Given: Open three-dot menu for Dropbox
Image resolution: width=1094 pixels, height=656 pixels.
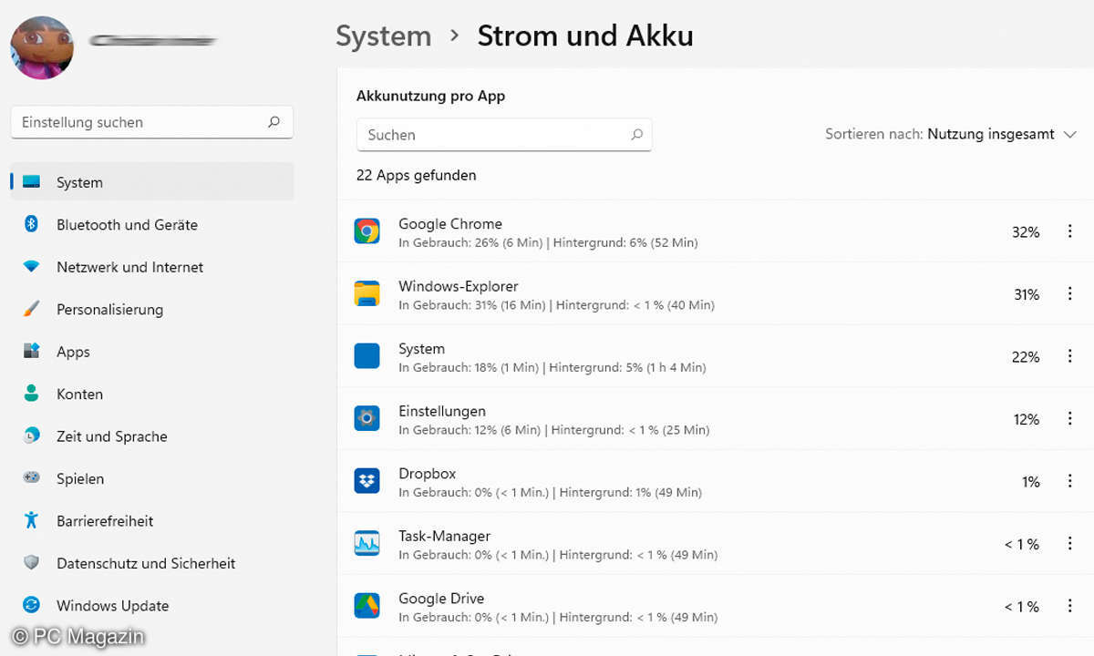Looking at the screenshot, I should (x=1069, y=481).
